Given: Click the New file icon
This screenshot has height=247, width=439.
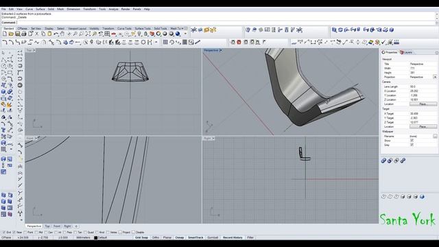Looking at the screenshot, I should [5, 34].
